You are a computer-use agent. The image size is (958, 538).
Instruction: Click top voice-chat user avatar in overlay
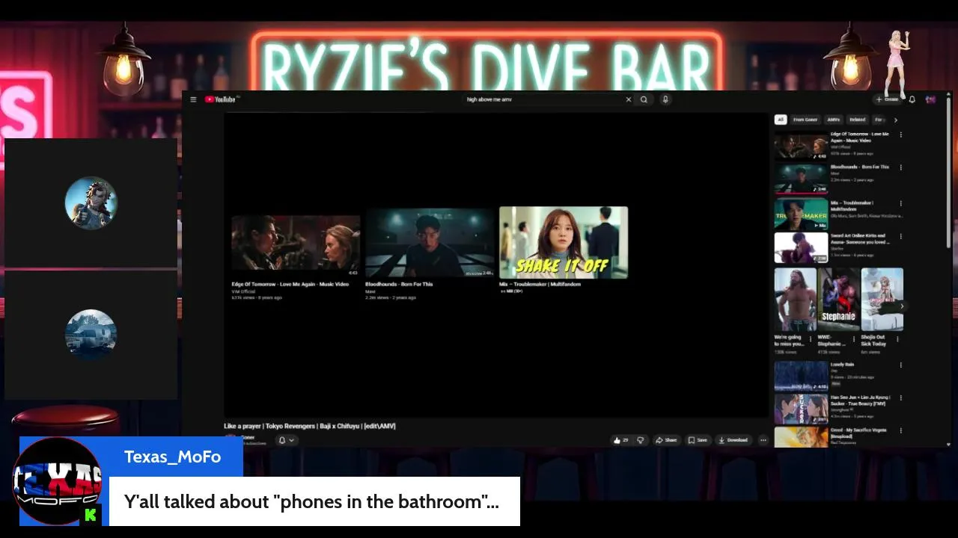pyautogui.click(x=91, y=202)
